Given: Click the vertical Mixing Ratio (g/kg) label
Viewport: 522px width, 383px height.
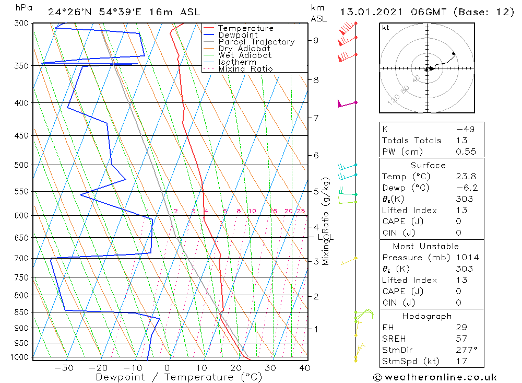Looking at the screenshot, I should coord(326,221).
